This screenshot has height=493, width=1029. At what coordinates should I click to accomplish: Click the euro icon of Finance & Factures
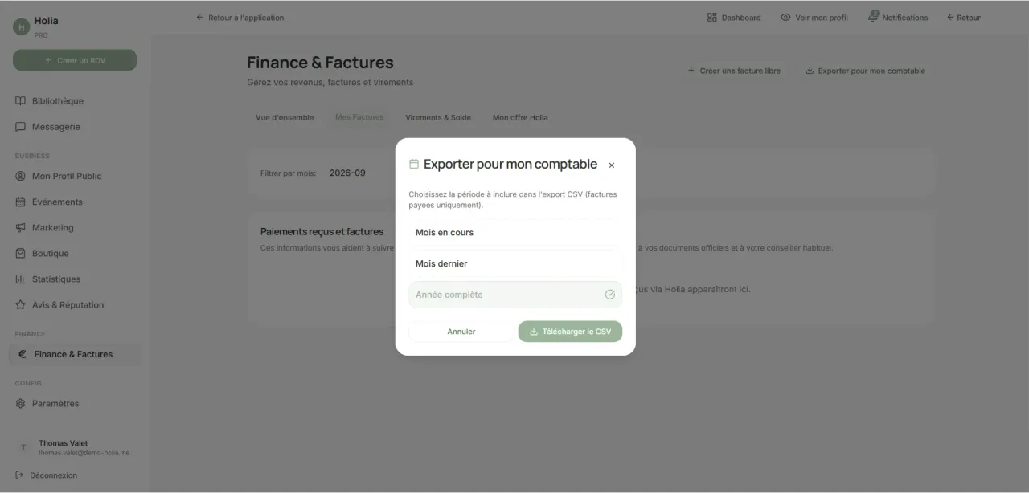23,354
